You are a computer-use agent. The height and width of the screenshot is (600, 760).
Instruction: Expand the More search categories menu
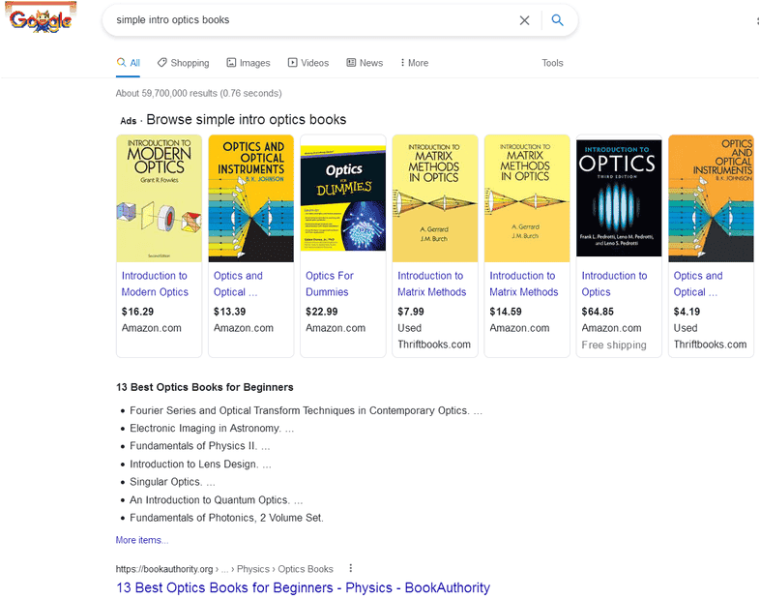414,63
